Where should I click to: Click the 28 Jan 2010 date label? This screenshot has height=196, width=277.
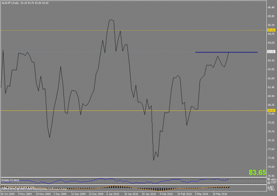149,194
